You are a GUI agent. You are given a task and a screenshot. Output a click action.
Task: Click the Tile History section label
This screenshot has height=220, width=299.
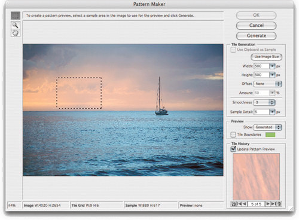pyautogui.click(x=240, y=143)
